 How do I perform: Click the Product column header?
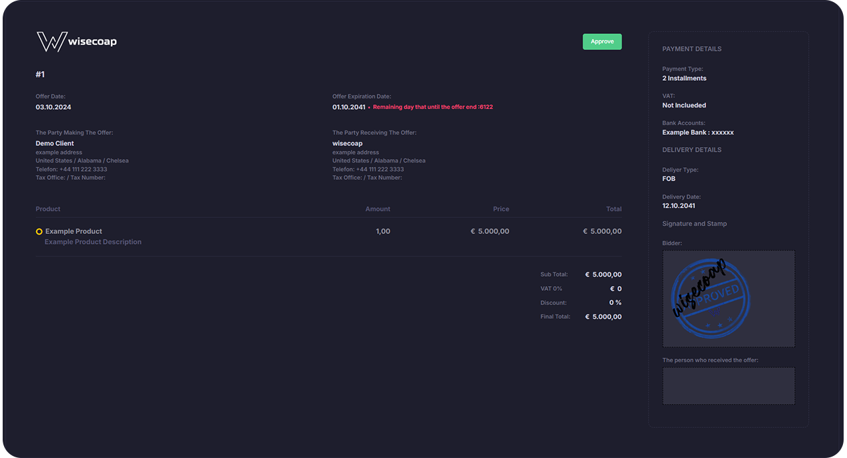(48, 209)
